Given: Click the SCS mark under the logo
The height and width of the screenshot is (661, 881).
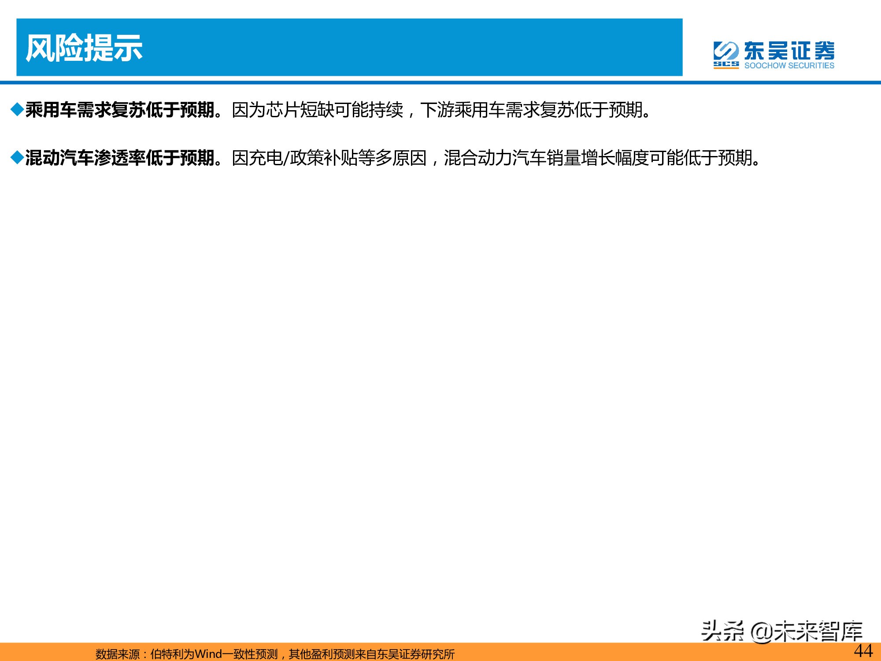Looking at the screenshot, I should (x=726, y=65).
